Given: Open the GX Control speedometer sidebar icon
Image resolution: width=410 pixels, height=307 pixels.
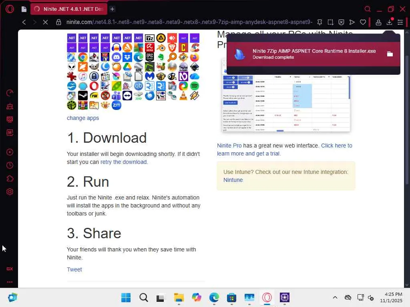Looking at the screenshot, I should (x=10, y=93).
